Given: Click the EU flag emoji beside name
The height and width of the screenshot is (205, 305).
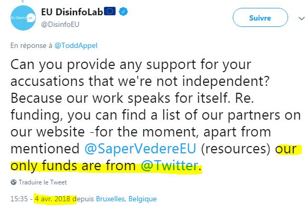Looking at the screenshot, I should tap(110, 11).
